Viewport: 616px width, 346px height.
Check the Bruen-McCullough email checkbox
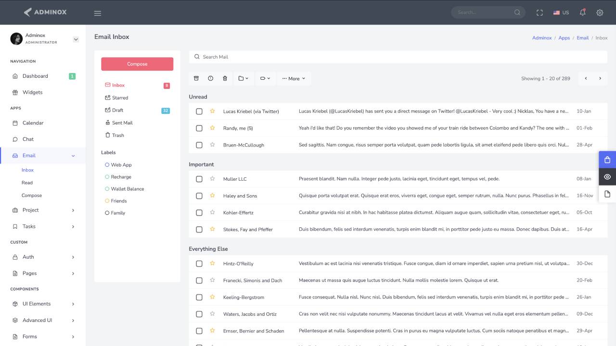tap(199, 145)
